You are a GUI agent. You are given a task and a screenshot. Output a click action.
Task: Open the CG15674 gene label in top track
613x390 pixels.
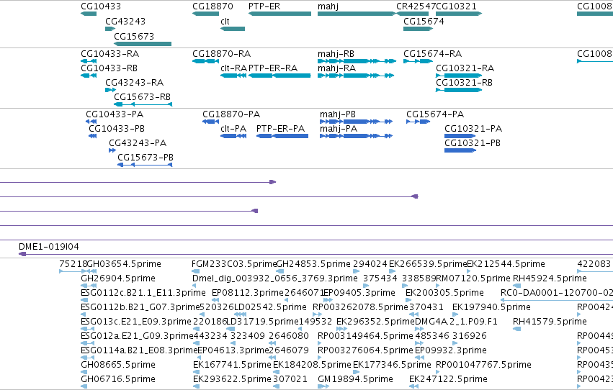click(x=424, y=22)
